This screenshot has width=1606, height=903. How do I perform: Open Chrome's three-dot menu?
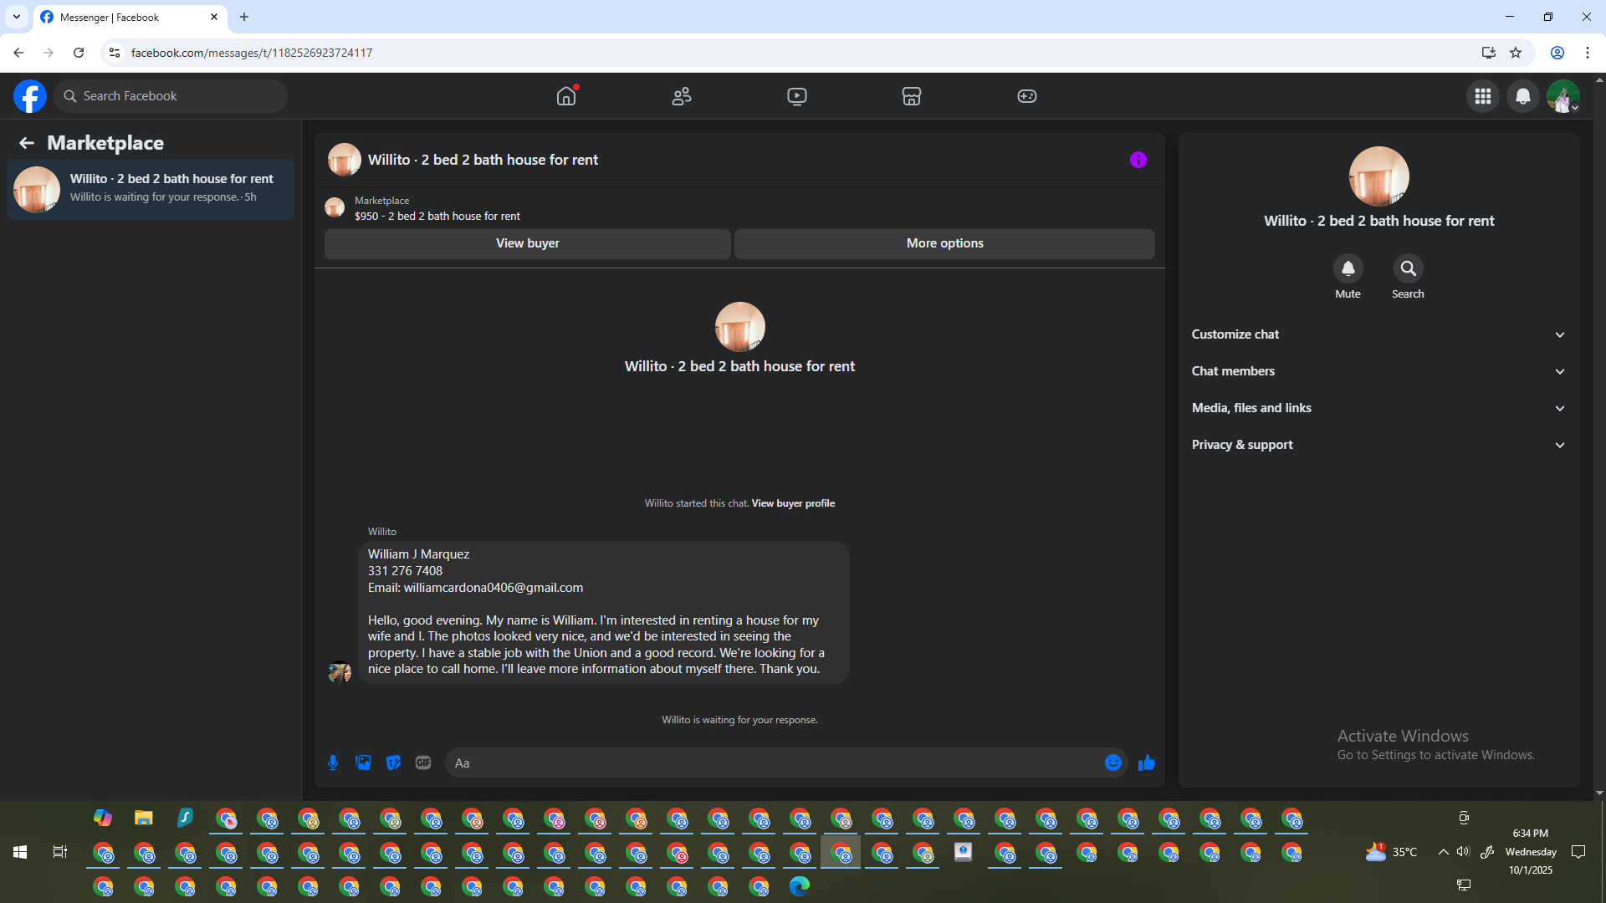click(x=1588, y=53)
